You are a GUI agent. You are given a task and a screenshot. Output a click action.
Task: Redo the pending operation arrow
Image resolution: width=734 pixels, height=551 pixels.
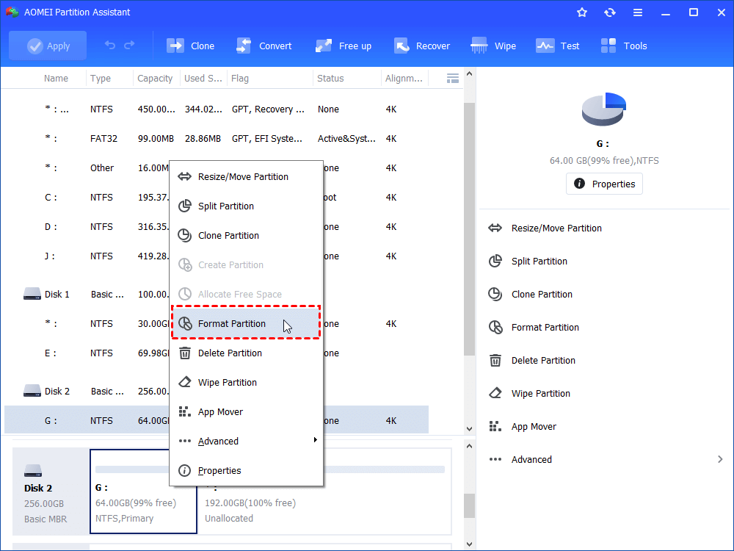click(x=129, y=46)
